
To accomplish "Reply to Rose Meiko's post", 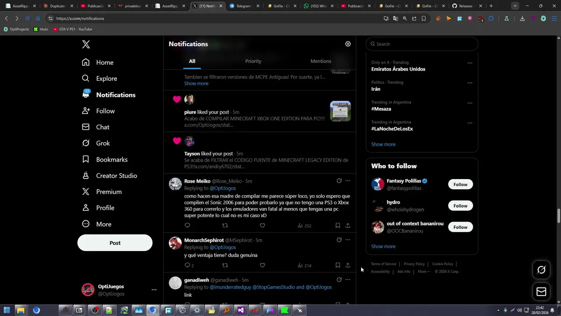I will (x=187, y=225).
